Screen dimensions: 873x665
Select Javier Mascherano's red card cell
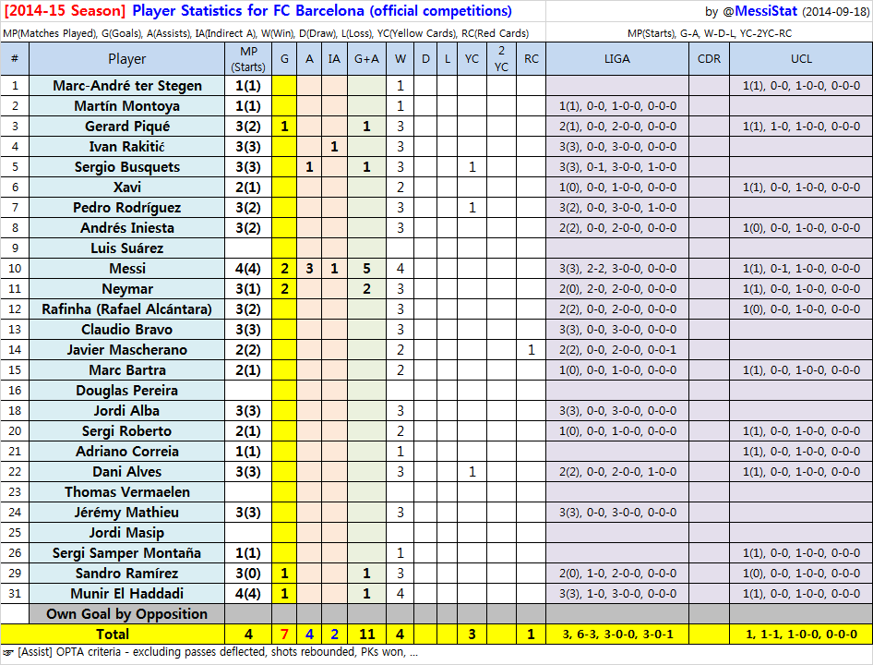(531, 350)
